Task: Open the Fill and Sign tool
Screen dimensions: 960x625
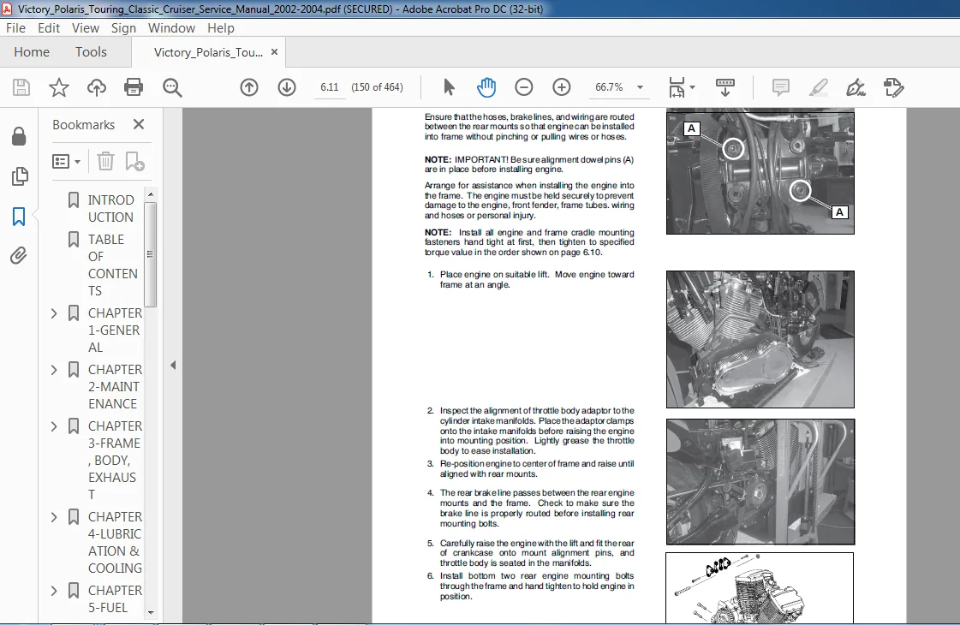Action: click(x=856, y=87)
